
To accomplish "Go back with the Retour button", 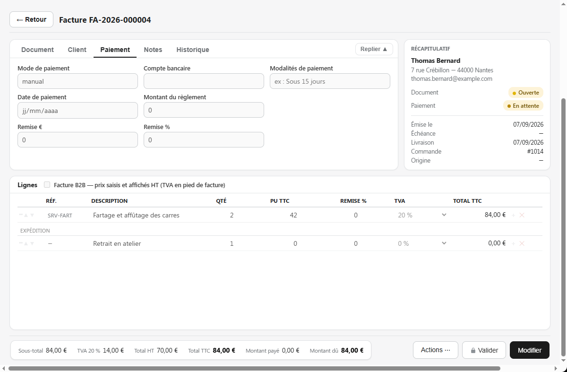I will tap(31, 19).
